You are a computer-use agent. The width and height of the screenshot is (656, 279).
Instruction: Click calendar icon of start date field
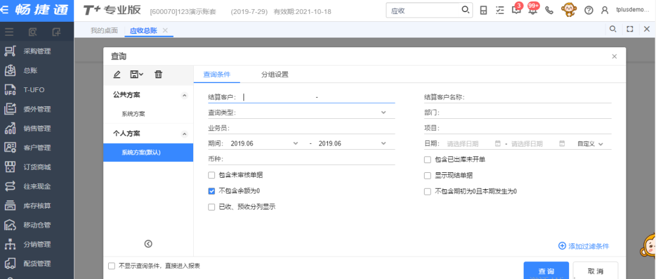pos(497,143)
